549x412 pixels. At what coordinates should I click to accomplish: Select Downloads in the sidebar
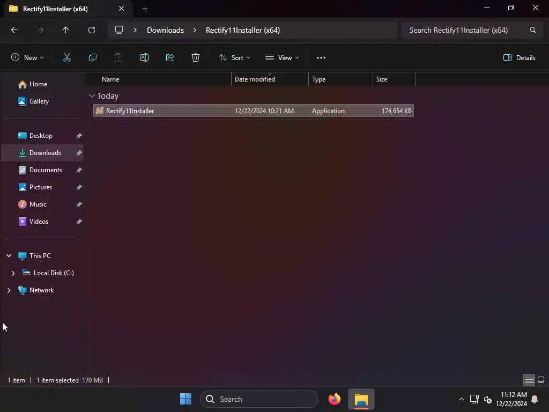pyautogui.click(x=42, y=153)
